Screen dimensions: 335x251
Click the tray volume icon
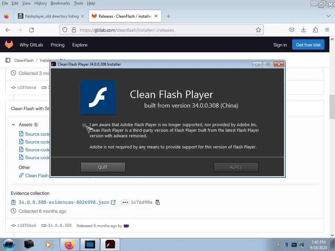302,245
